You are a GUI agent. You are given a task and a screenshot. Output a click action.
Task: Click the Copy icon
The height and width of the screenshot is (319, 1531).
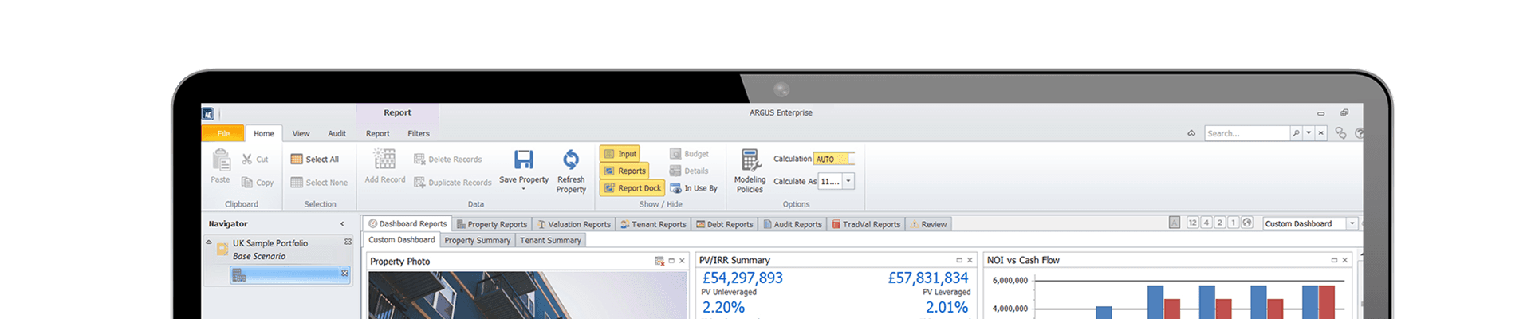[247, 183]
